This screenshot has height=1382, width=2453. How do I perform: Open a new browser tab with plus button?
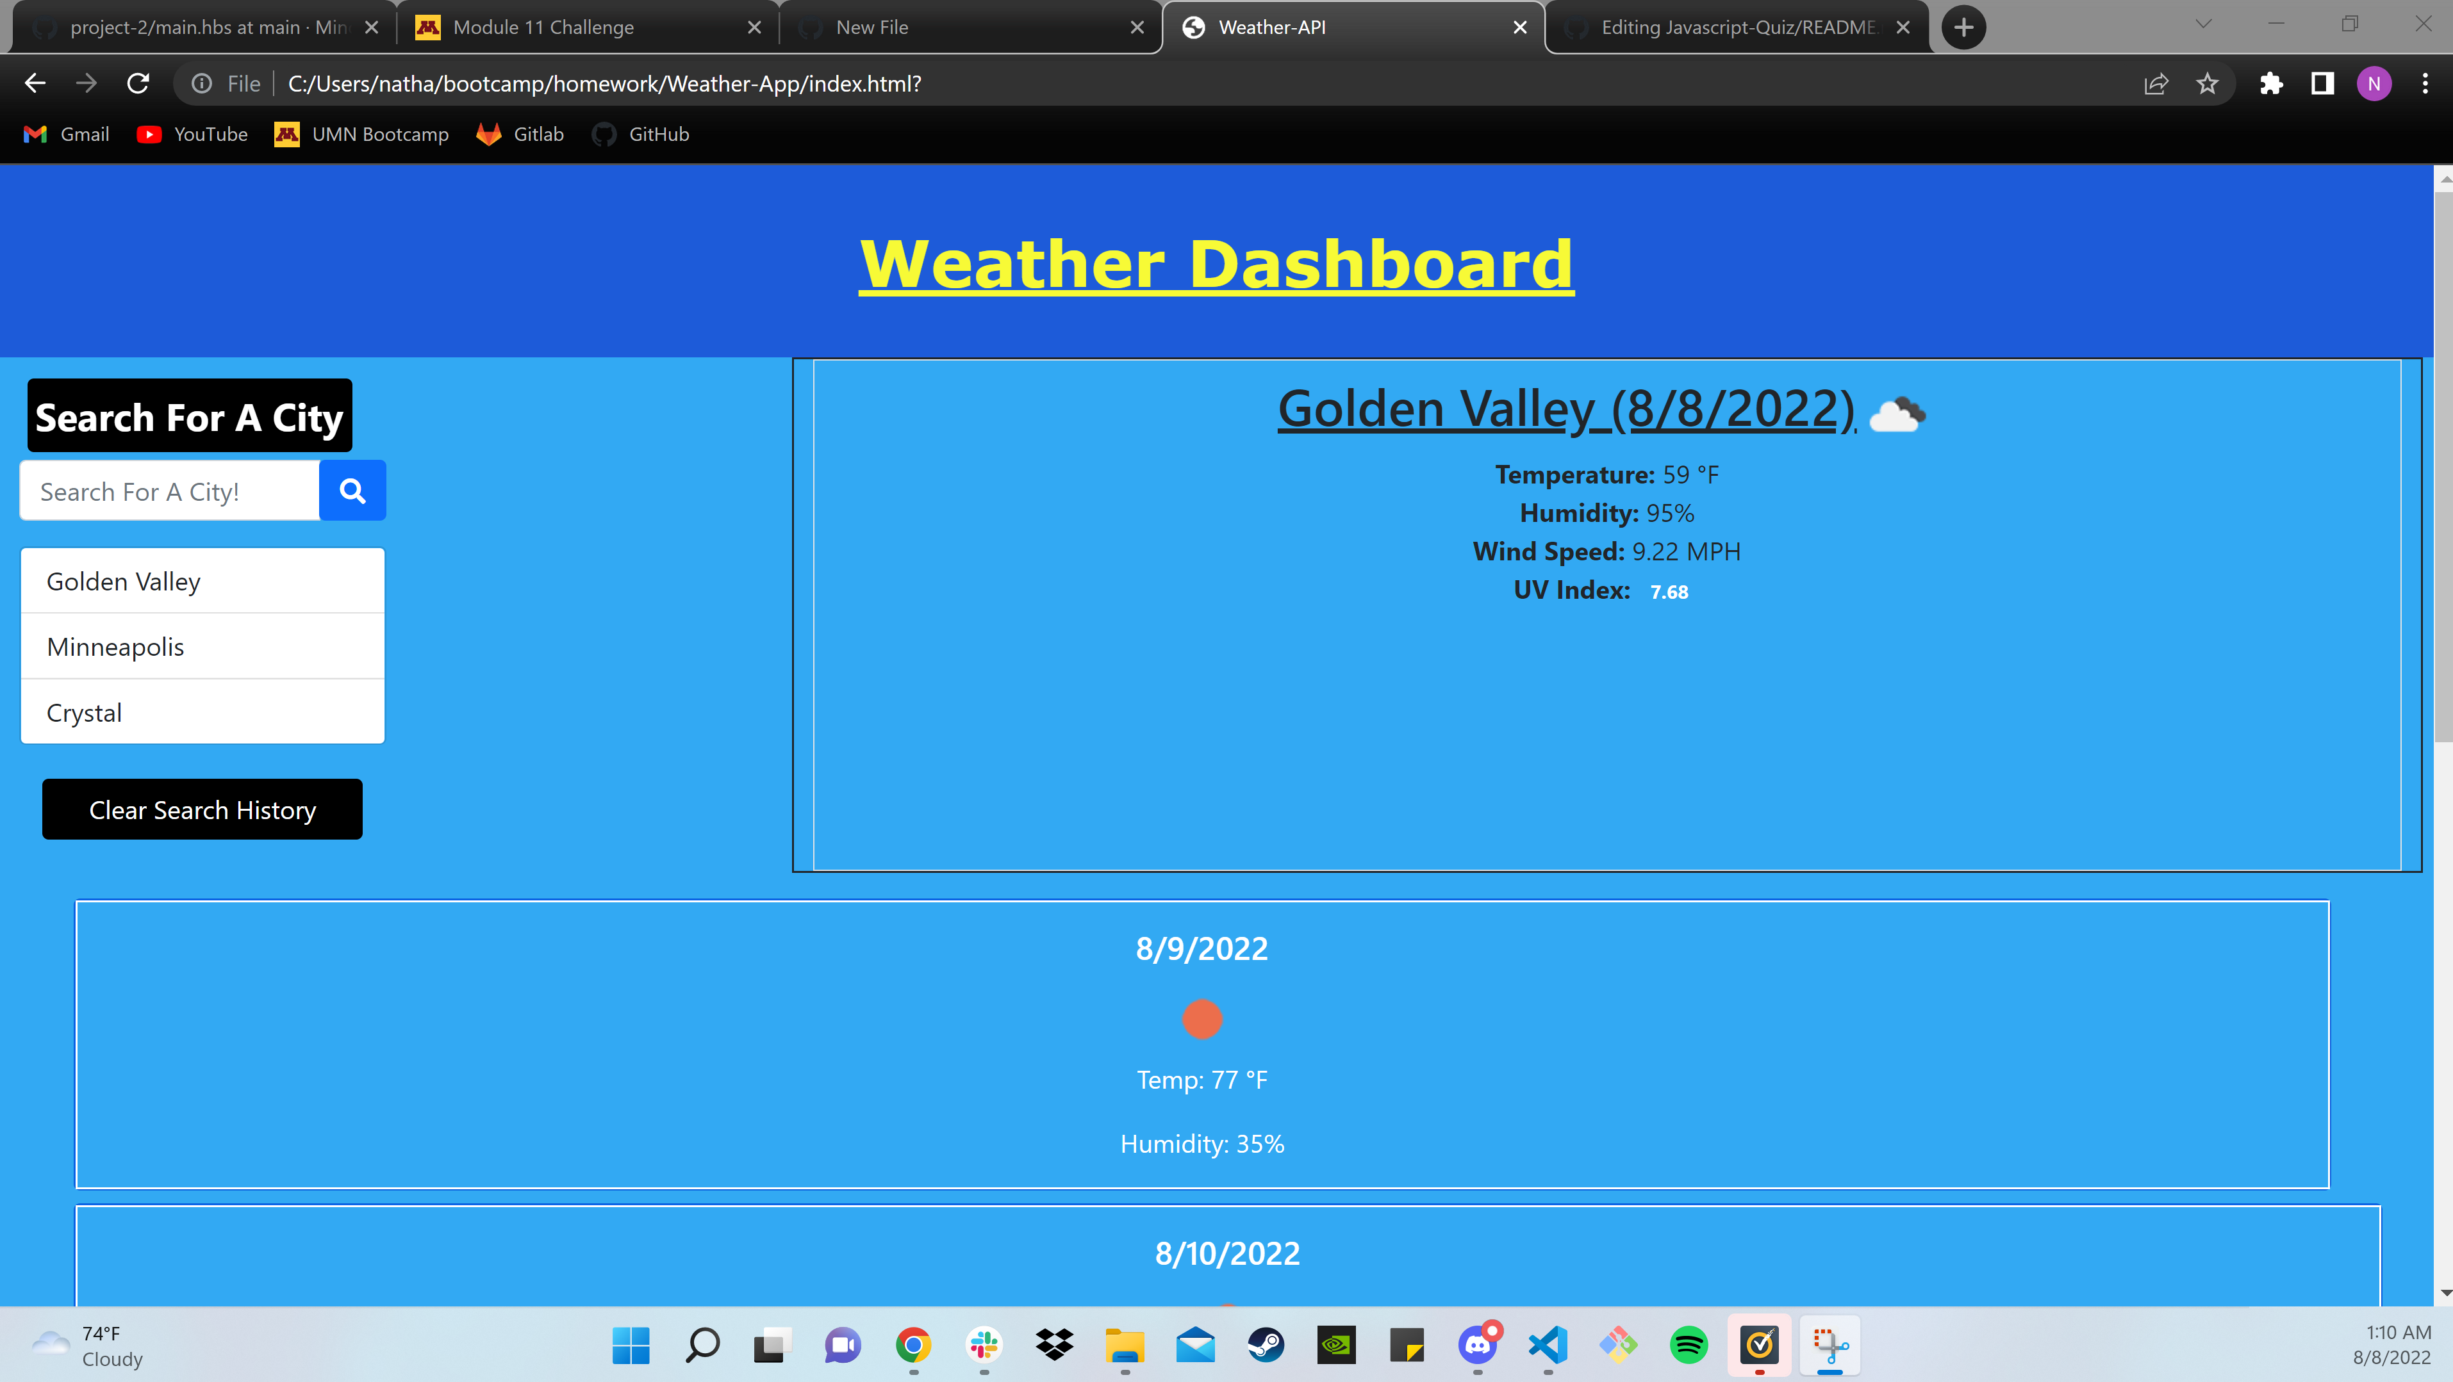coord(1963,28)
